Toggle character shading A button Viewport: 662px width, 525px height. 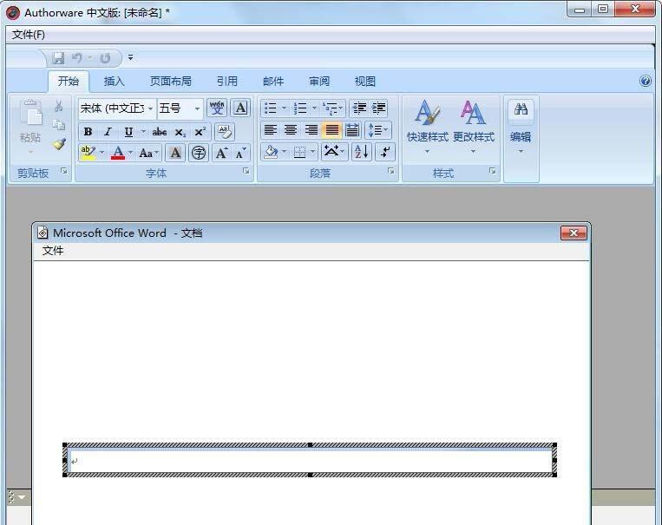click(x=175, y=153)
